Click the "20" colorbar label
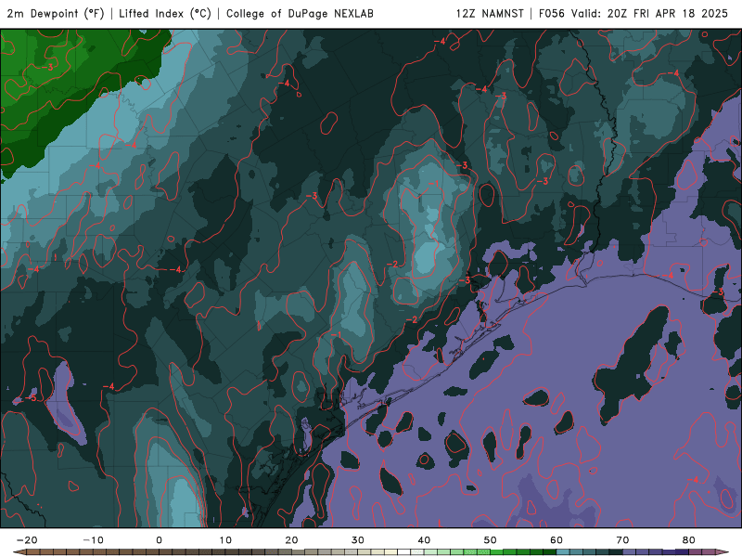The image size is (742, 557). point(291,540)
